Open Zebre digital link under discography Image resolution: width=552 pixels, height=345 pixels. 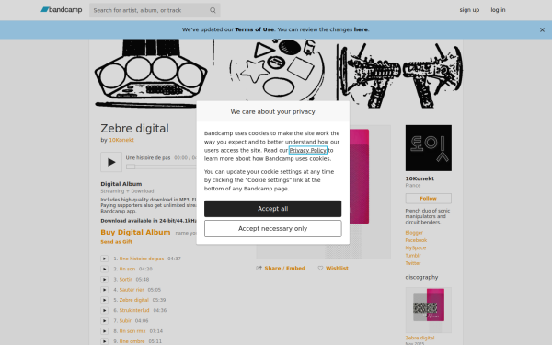[420, 338]
